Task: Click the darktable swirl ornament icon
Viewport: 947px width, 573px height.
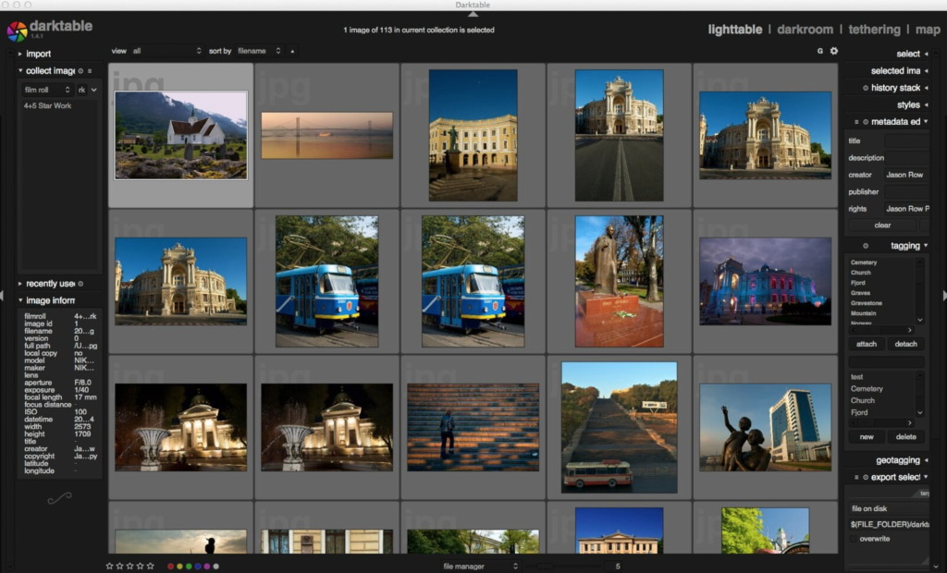Action: coord(59,497)
